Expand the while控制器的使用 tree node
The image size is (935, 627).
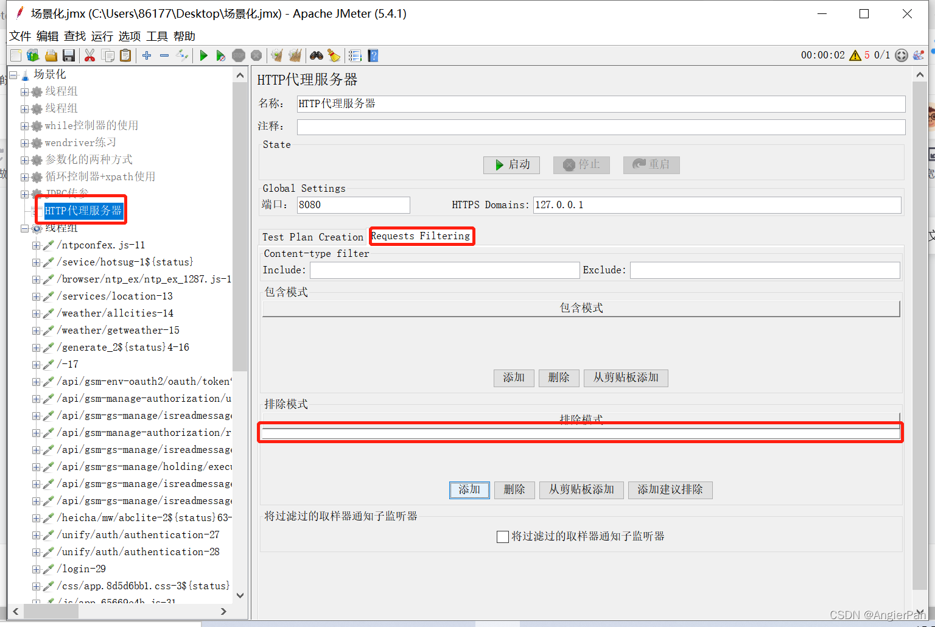[25, 126]
